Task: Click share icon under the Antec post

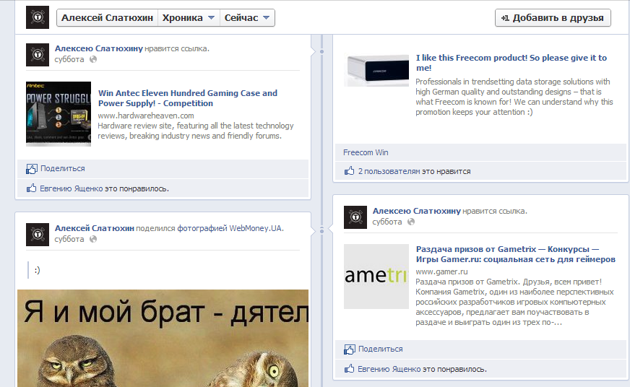Action: (x=31, y=169)
